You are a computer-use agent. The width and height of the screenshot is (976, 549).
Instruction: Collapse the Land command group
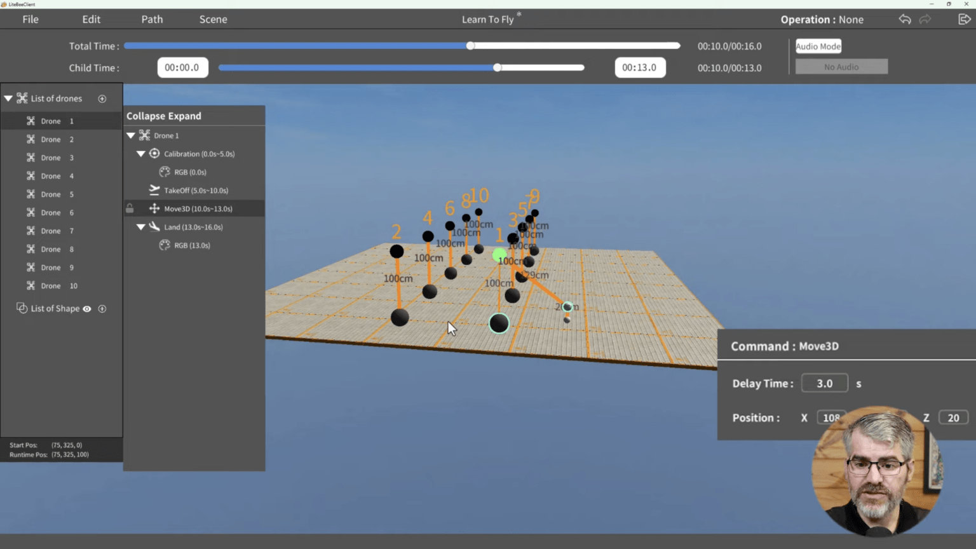click(141, 227)
